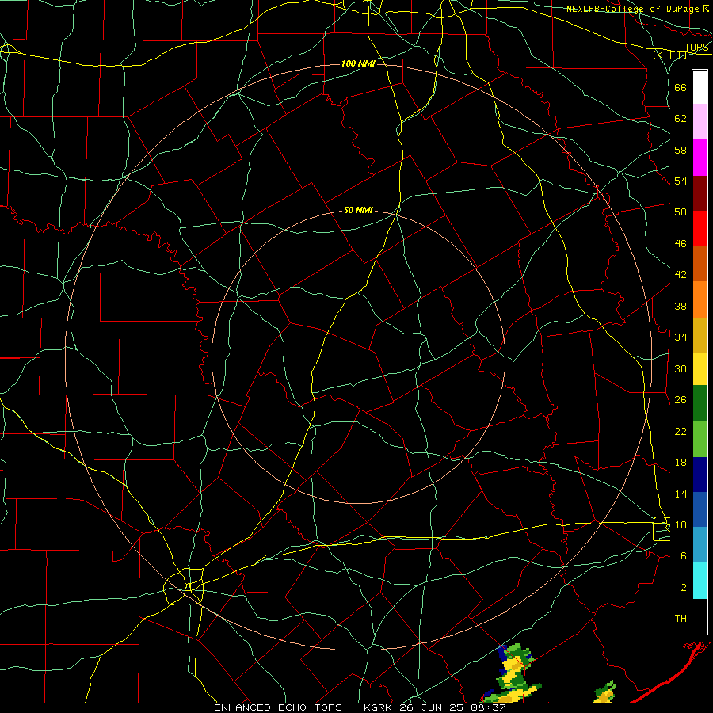Click the black TH threshold swatch
Viewport: 713px width, 713px height.
tap(700, 616)
